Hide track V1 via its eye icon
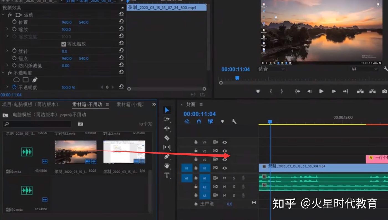The width and height of the screenshot is (388, 220). (225, 168)
